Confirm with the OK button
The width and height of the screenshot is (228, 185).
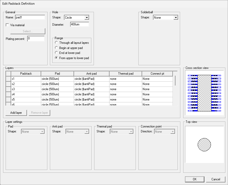(x=195, y=179)
